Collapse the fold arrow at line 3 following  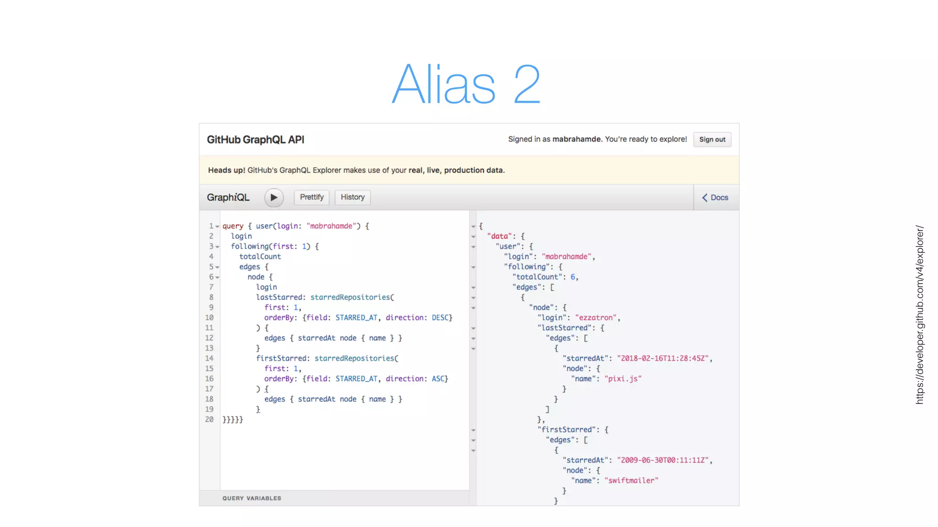tap(218, 247)
